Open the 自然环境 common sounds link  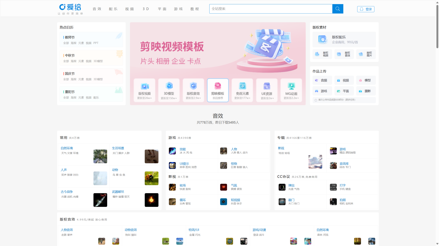click(67, 148)
